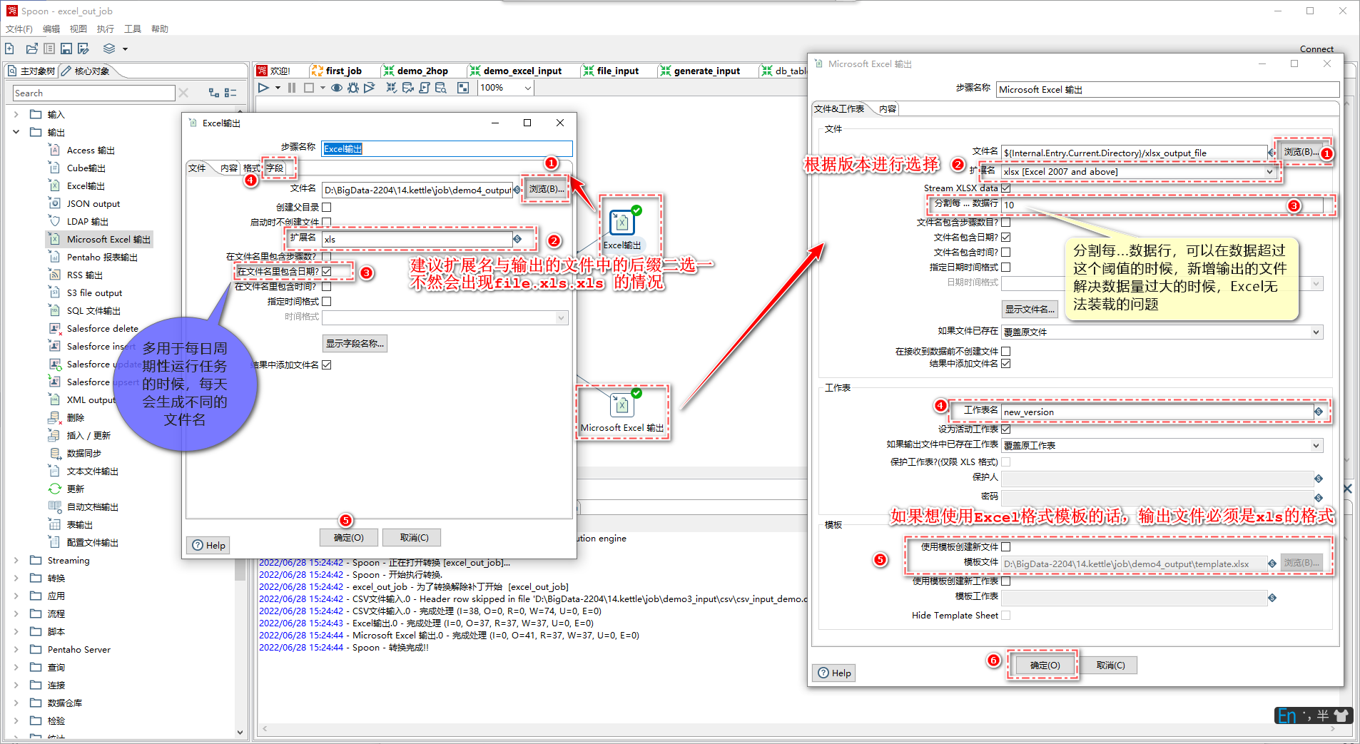Select Microsoft Excel 输出 step on canvas

tap(622, 405)
